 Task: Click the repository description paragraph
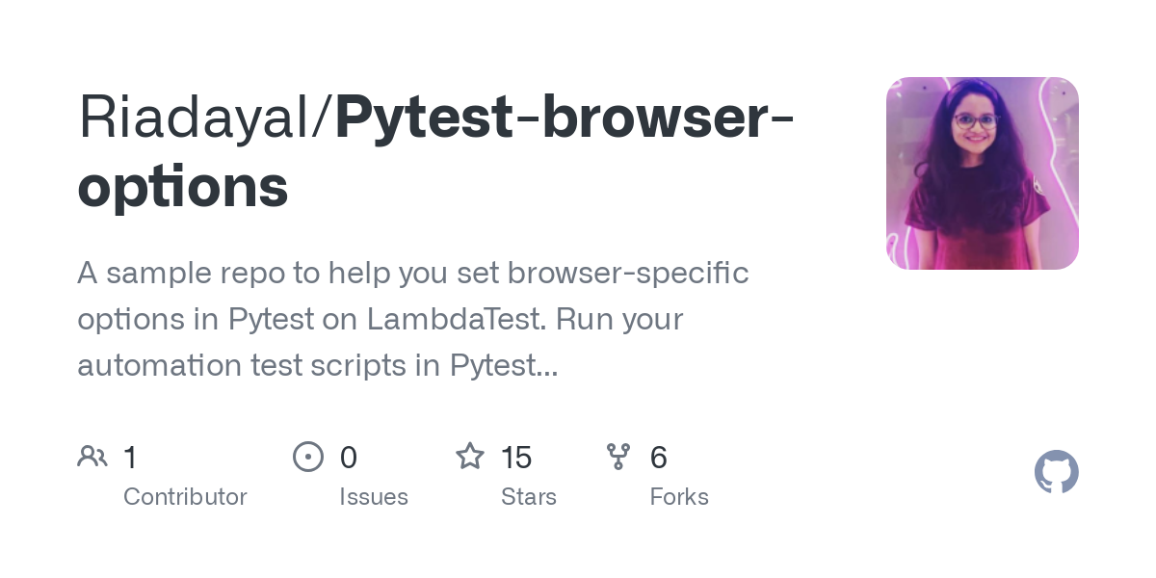413,319
